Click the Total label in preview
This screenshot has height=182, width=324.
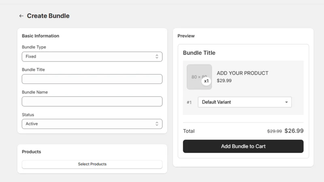(x=189, y=131)
